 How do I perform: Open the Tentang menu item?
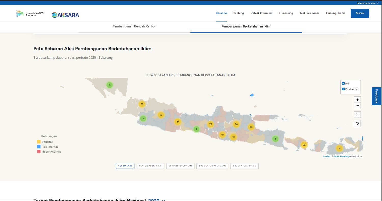pyautogui.click(x=239, y=13)
